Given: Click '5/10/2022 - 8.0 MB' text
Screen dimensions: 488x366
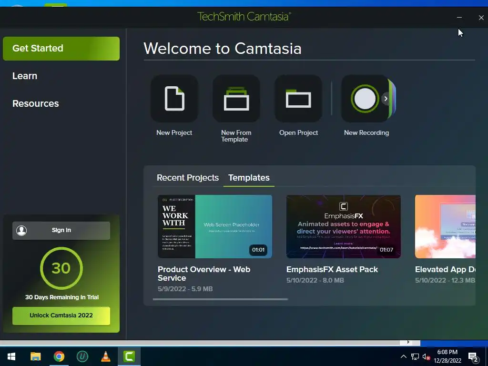Looking at the screenshot, I should (x=315, y=280).
